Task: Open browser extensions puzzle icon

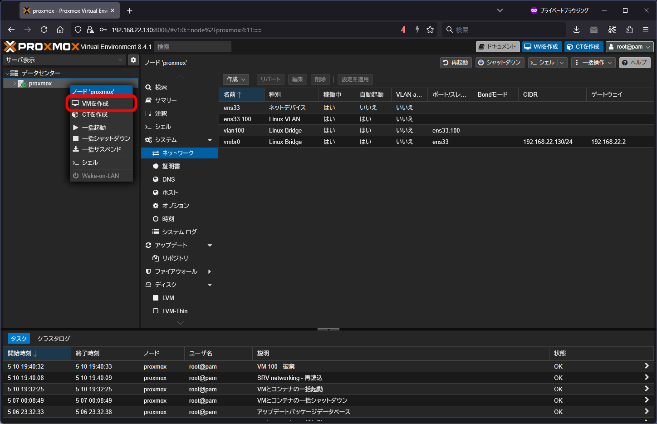Action: point(629,30)
